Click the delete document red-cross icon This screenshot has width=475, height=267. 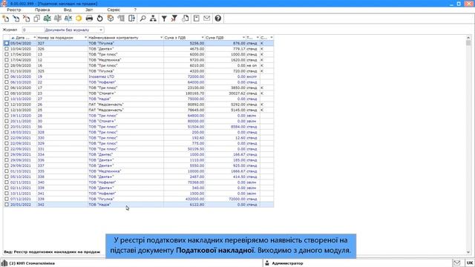(27, 19)
